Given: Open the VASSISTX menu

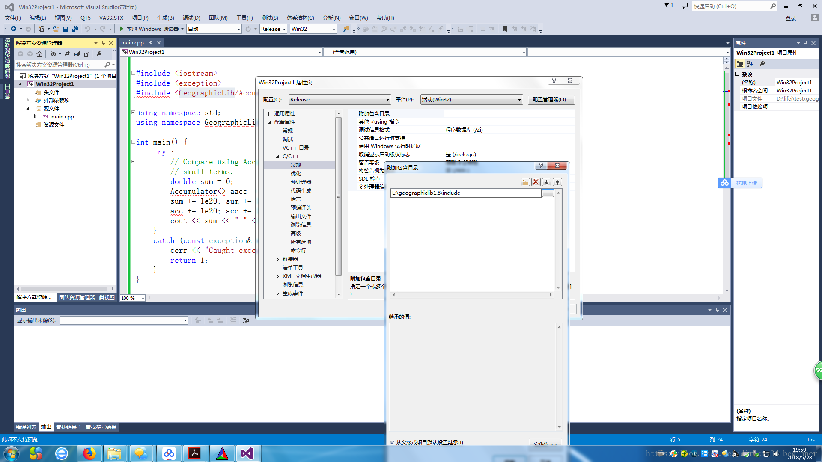Looking at the screenshot, I should pos(111,18).
